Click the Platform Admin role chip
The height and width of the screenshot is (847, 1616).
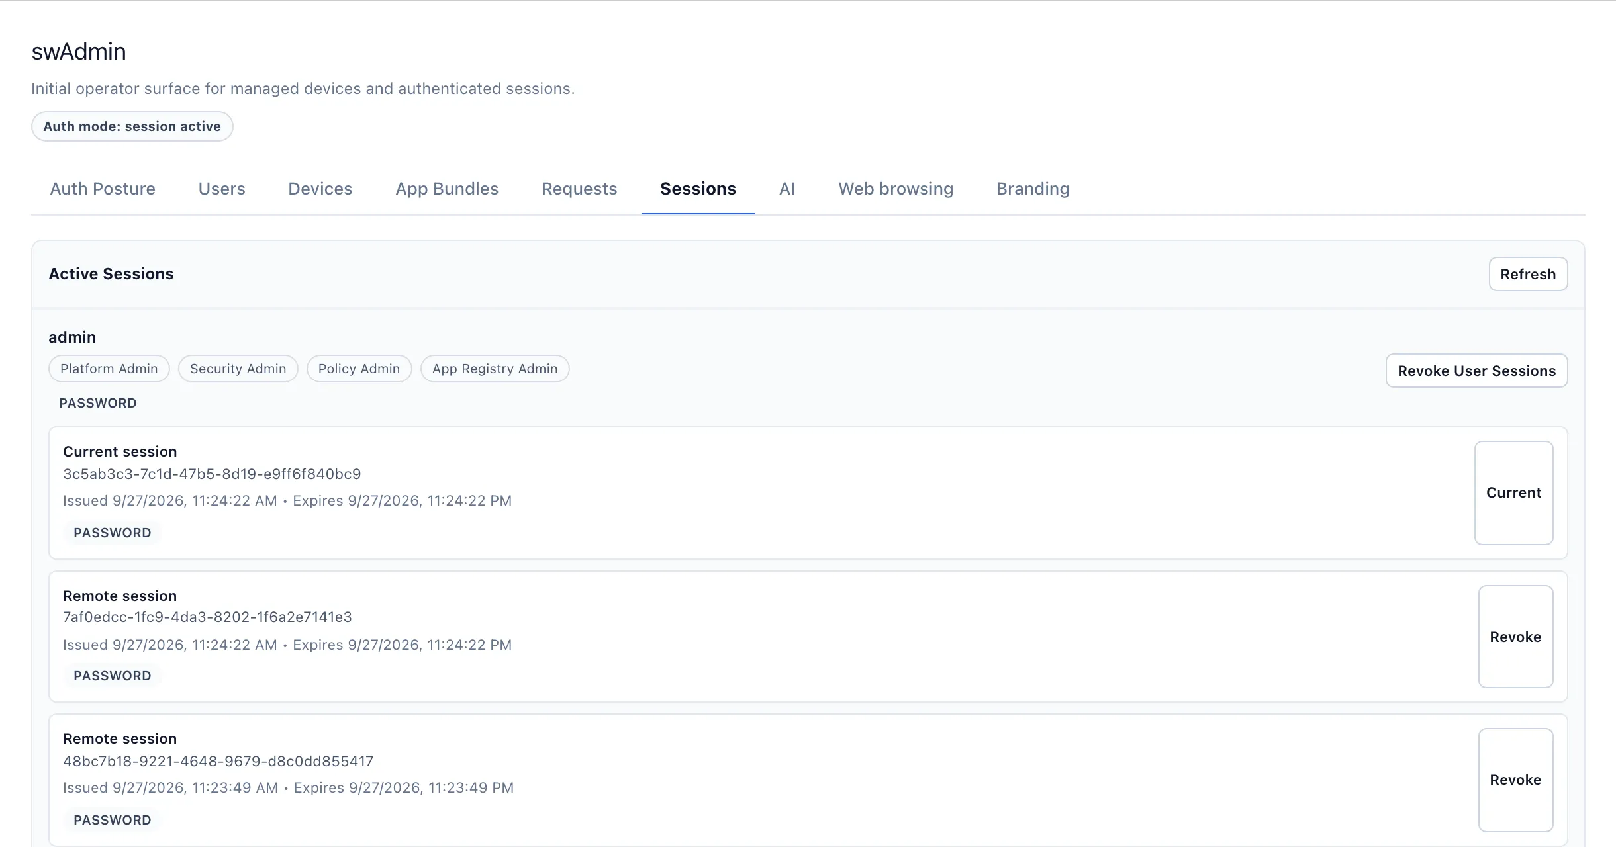109,369
